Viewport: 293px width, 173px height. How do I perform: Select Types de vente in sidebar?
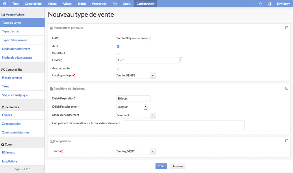[x=22, y=22]
